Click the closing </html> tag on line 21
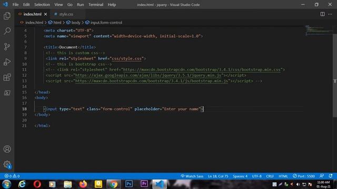This screenshot has height=189, width=337. pos(42,126)
